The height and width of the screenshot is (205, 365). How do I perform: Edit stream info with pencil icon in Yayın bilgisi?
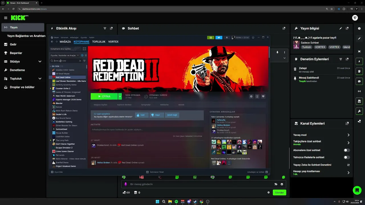point(341,28)
